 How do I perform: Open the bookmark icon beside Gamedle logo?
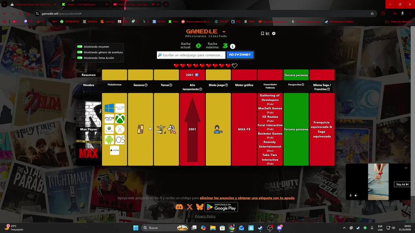[262, 33]
